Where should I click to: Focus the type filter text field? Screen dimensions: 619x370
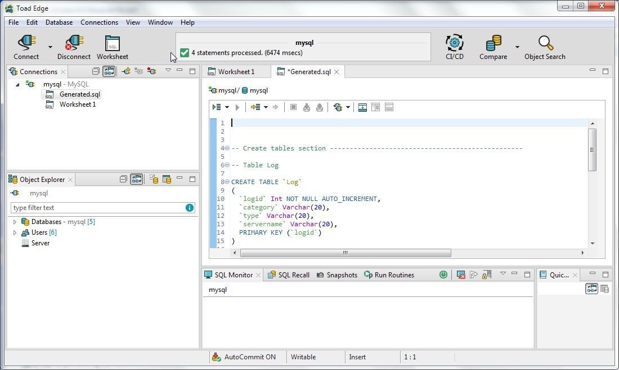(98, 208)
